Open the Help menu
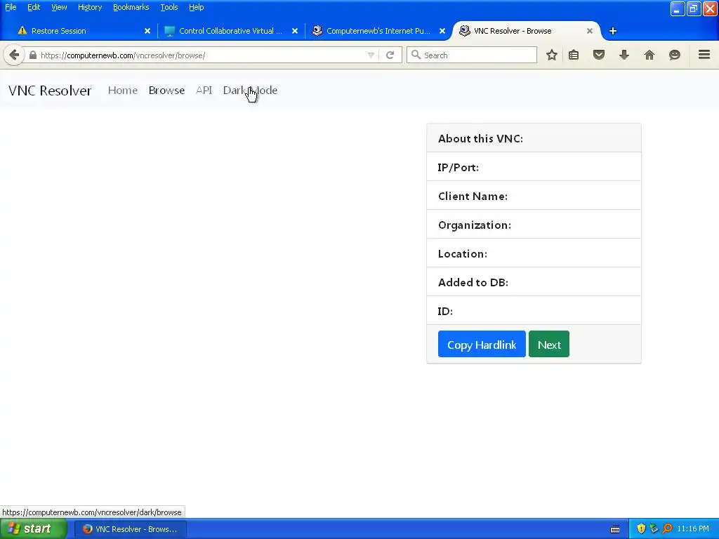The height and width of the screenshot is (539, 719). click(197, 7)
